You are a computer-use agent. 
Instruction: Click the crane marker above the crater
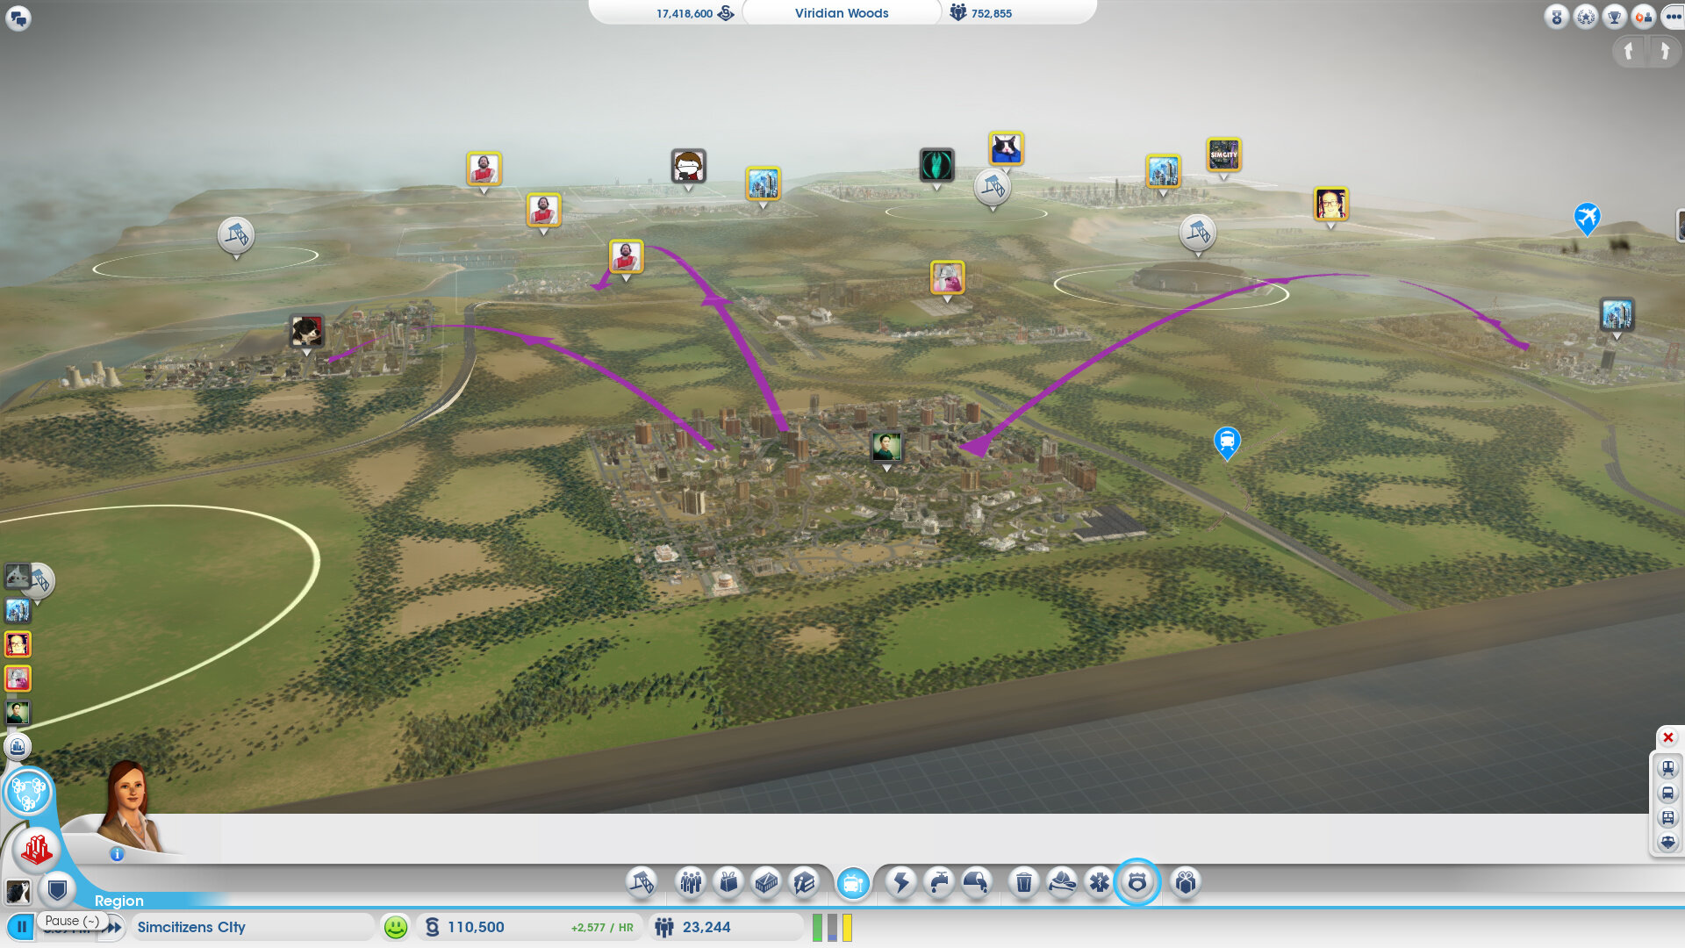click(1198, 233)
